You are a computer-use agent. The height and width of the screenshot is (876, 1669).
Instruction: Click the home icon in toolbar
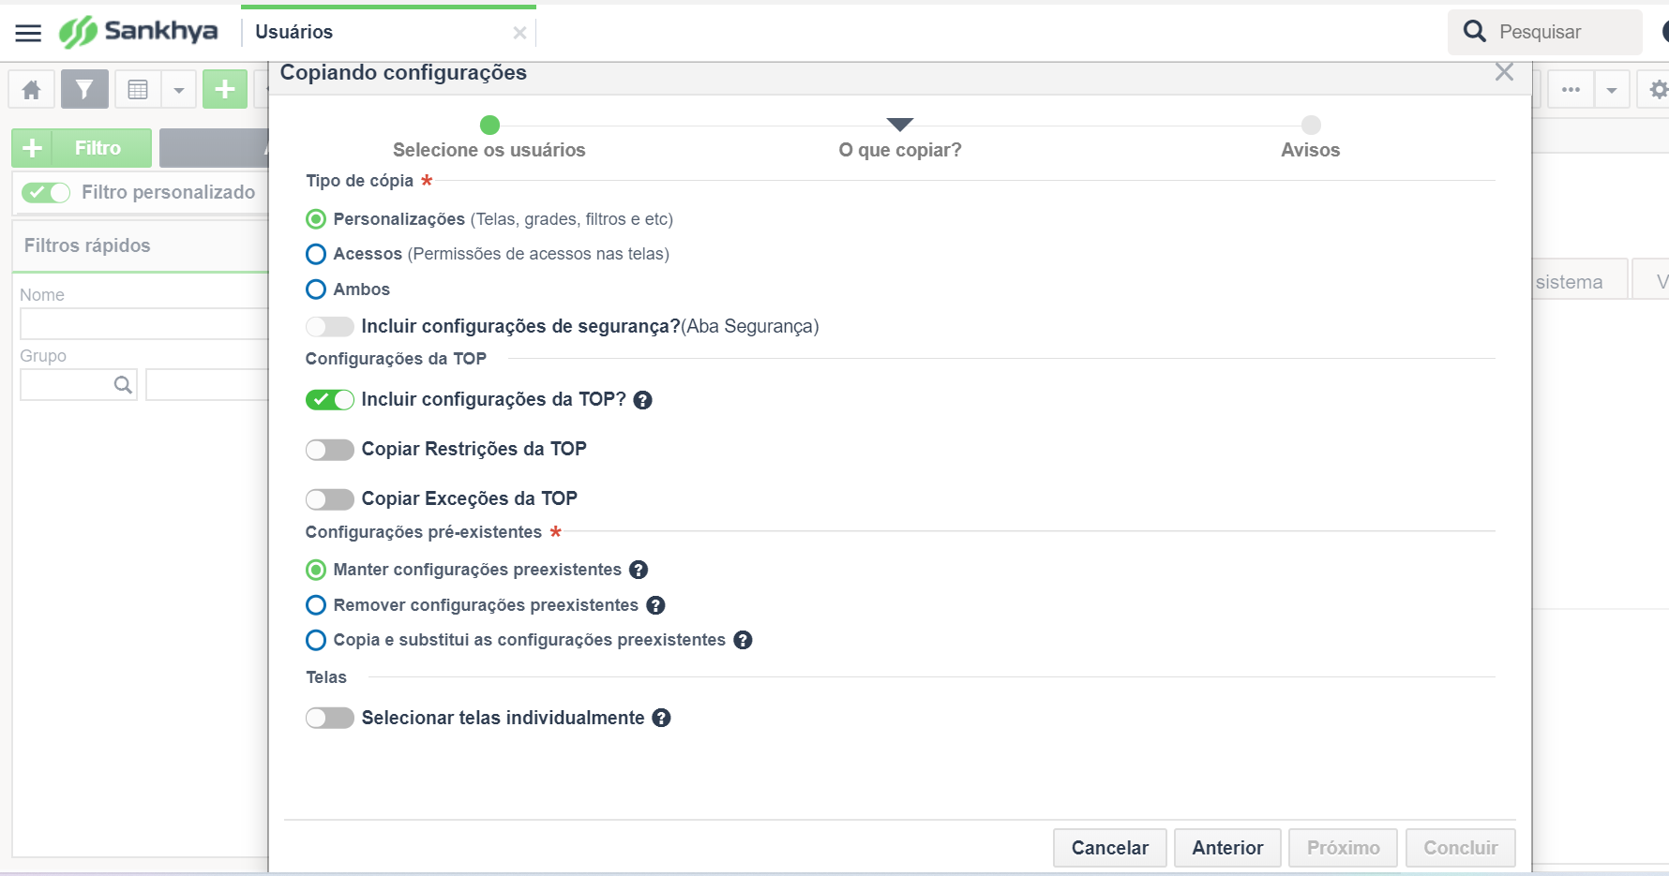tap(31, 90)
